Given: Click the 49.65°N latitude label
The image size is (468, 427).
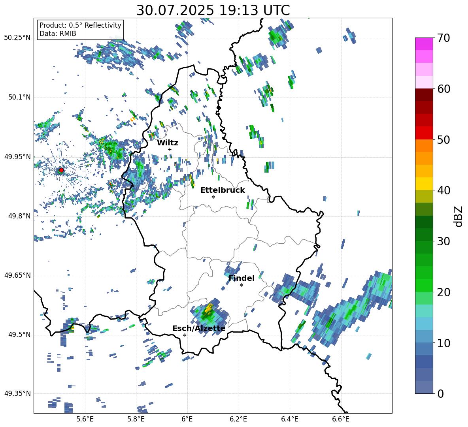Looking at the screenshot, I should tap(17, 275).
